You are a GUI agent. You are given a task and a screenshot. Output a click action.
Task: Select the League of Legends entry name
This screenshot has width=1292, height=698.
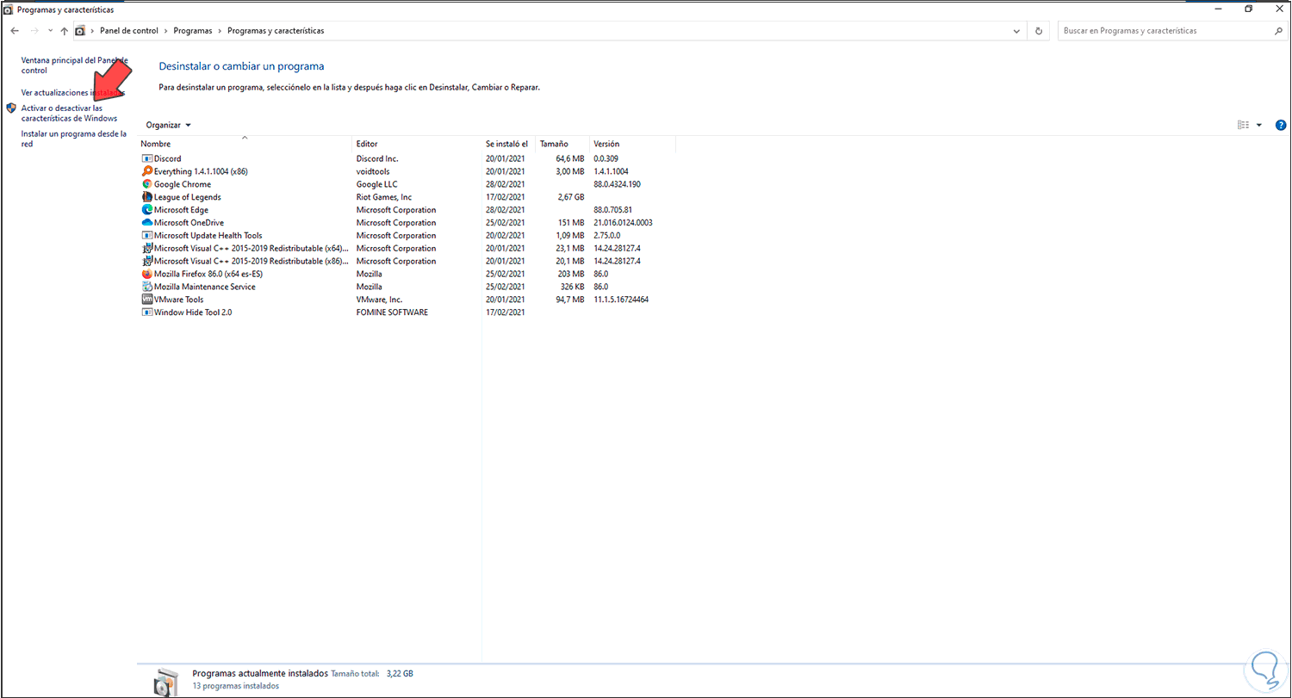188,197
